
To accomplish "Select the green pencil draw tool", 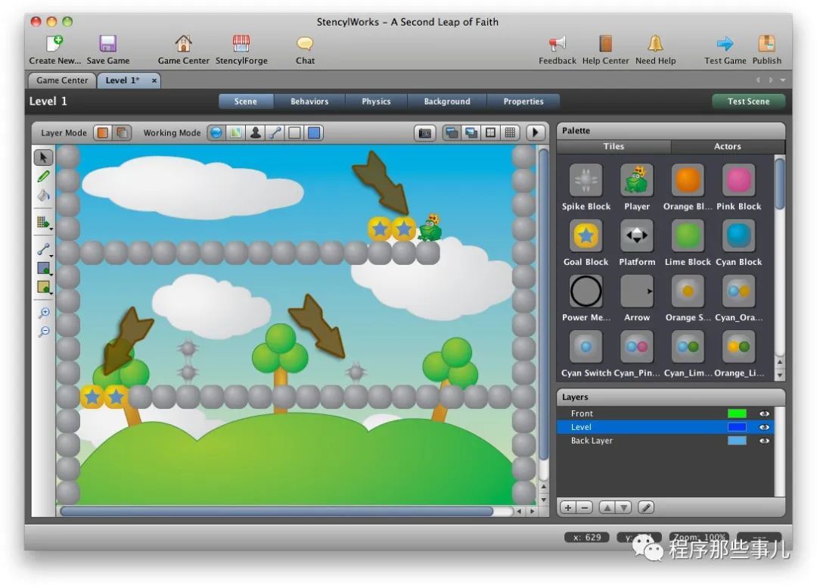I will [43, 176].
